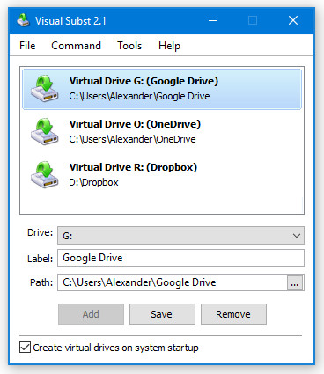Minimize the Visual Subst window
The image size is (324, 374).
(213, 20)
